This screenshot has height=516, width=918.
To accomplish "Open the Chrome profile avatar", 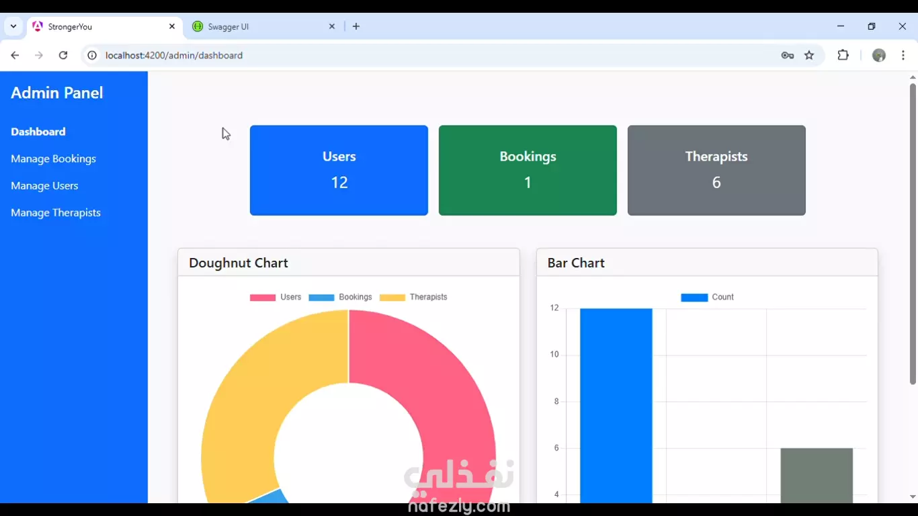I will coord(879,55).
